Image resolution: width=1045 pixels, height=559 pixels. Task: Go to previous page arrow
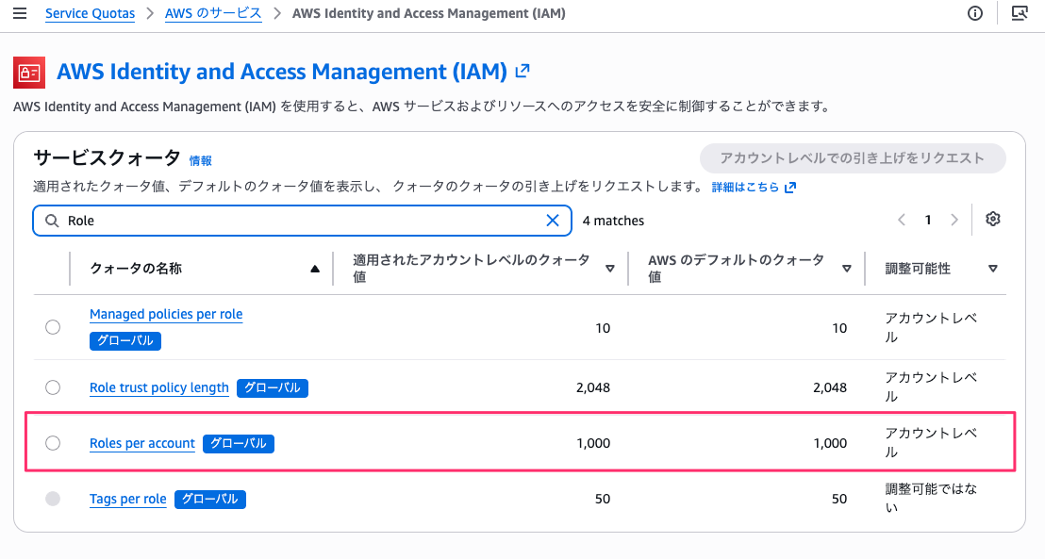point(902,220)
